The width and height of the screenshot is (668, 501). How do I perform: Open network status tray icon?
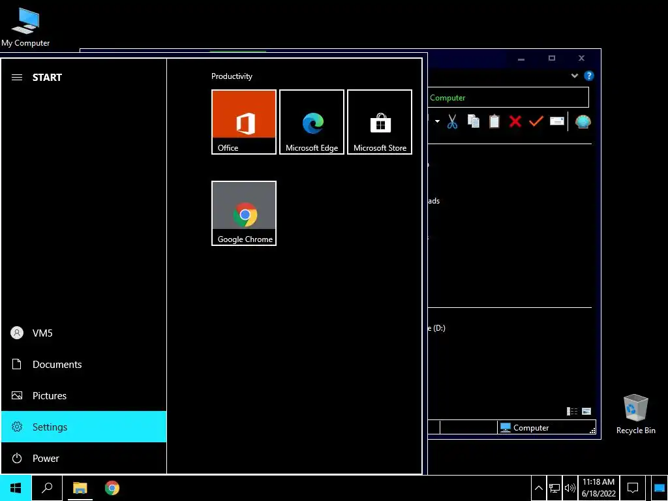pos(554,488)
